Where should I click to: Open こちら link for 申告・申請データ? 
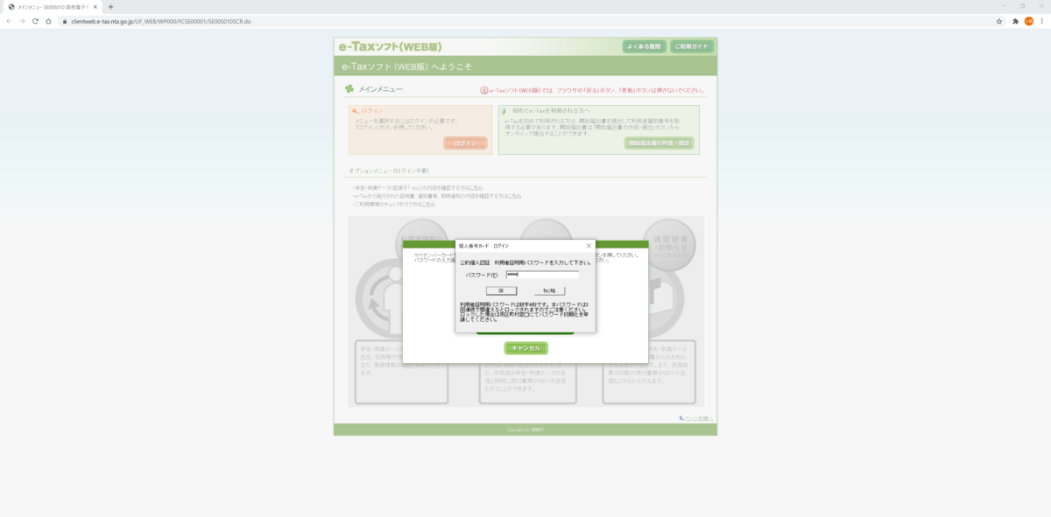tap(475, 188)
